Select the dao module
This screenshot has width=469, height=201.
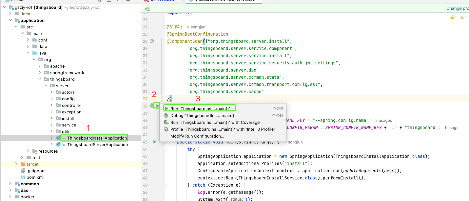[x=25, y=190]
